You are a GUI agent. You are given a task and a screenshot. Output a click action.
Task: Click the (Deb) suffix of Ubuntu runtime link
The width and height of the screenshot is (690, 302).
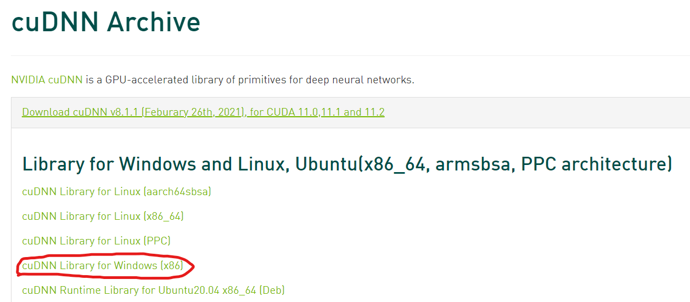tap(272, 290)
